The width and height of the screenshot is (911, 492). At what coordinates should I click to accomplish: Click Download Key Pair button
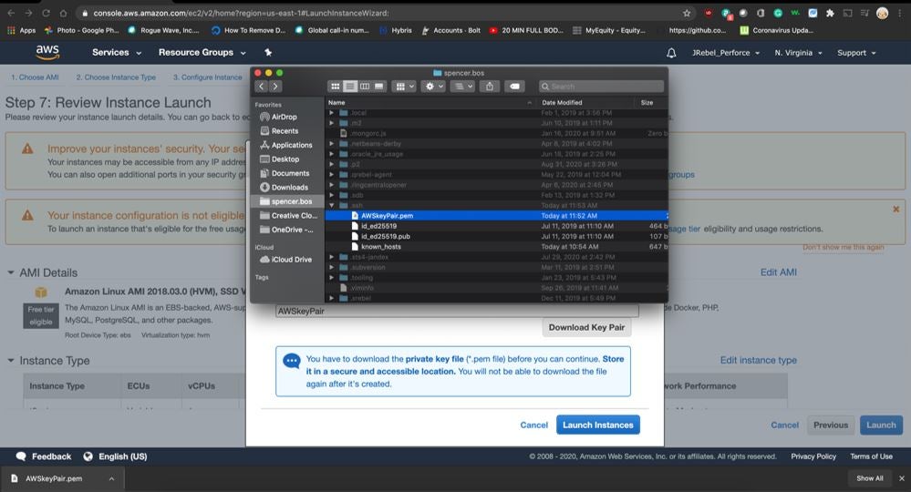click(x=586, y=327)
